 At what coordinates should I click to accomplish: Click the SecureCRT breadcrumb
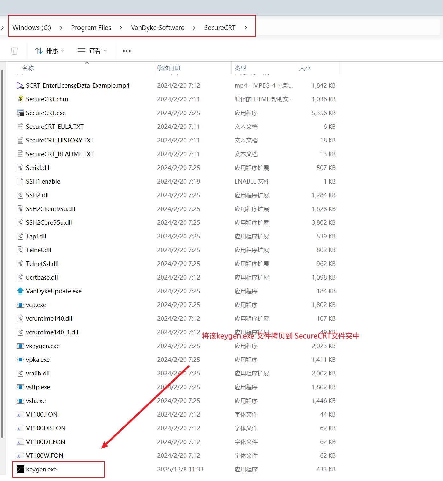[x=220, y=28]
